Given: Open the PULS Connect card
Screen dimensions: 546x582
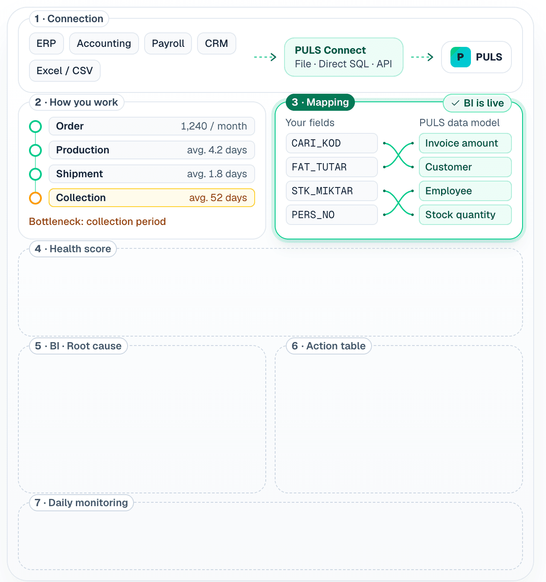Looking at the screenshot, I should [x=344, y=57].
